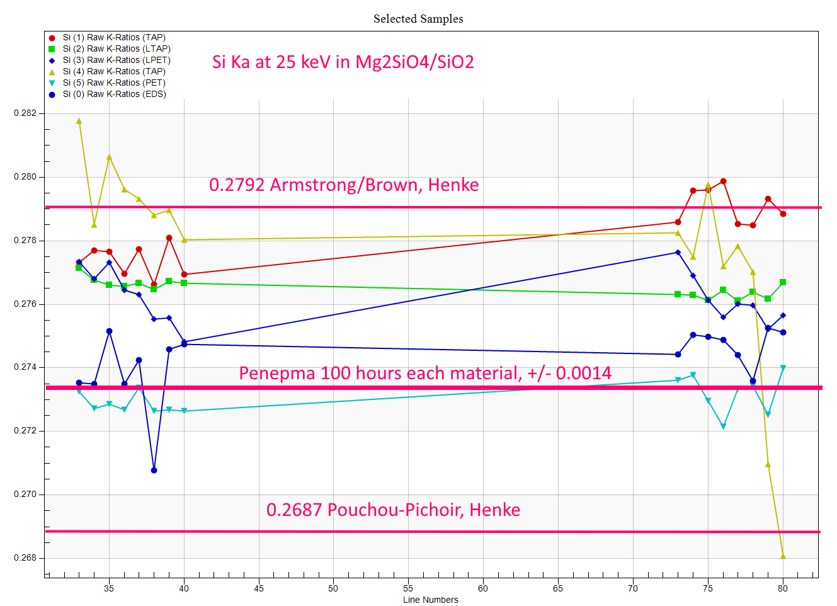Select the yellow triangle data point at line 80
The width and height of the screenshot is (837, 606).
point(783,556)
